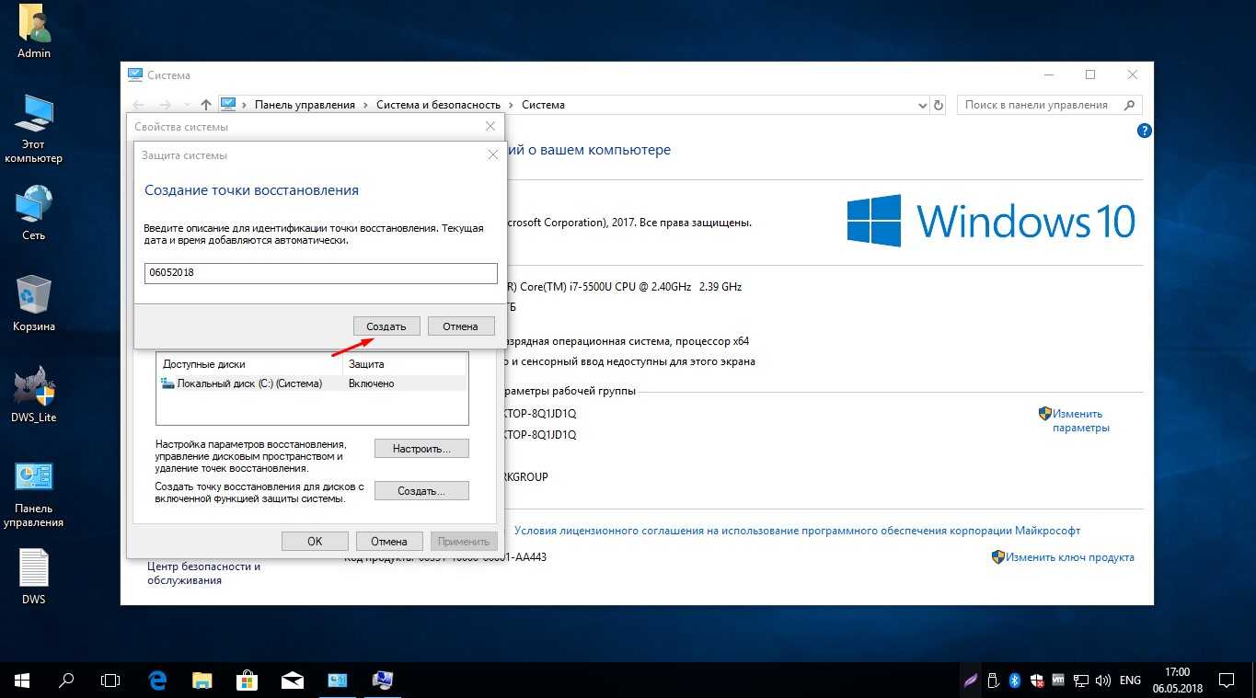Click the Создать... button in Свойства системы
This screenshot has width=1256, height=698.
[x=421, y=491]
